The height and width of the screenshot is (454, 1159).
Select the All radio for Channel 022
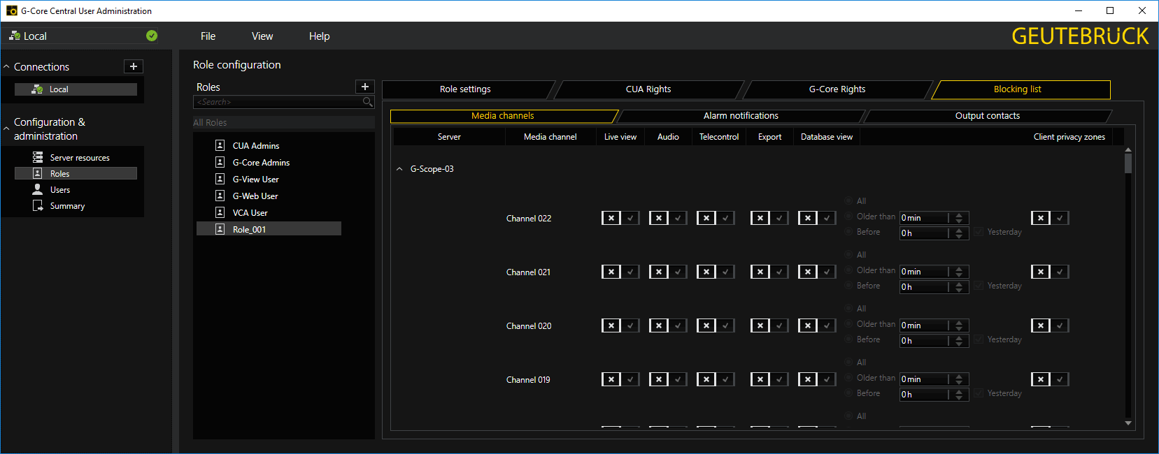(x=848, y=201)
